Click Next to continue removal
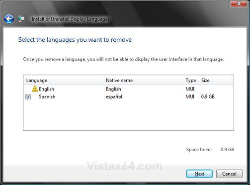The height and width of the screenshot is (185, 250). click(199, 174)
